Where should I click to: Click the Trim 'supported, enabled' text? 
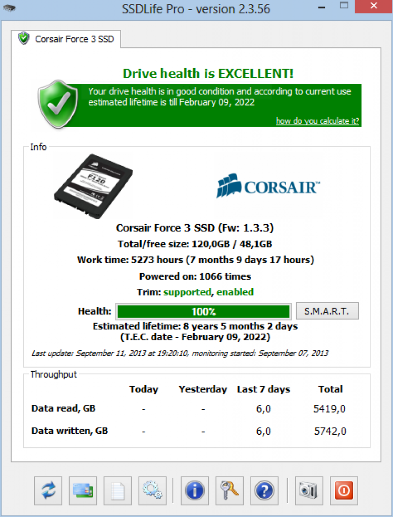click(208, 292)
